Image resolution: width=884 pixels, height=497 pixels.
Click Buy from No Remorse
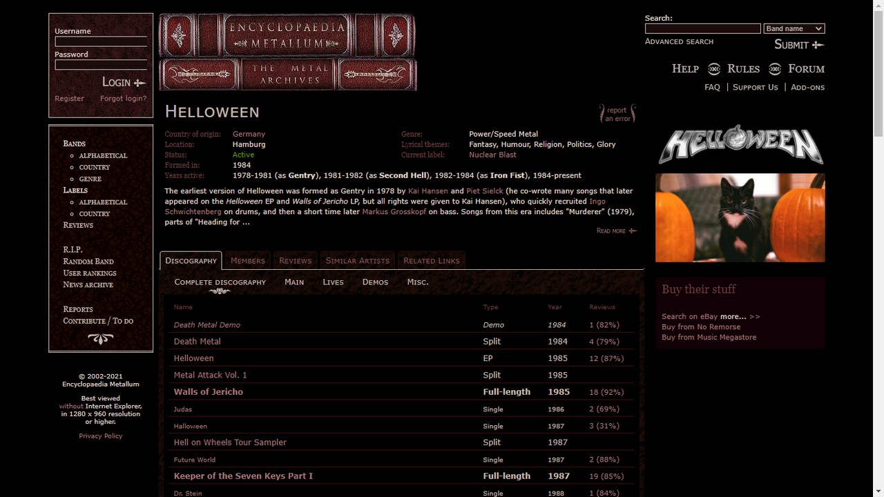[701, 327]
